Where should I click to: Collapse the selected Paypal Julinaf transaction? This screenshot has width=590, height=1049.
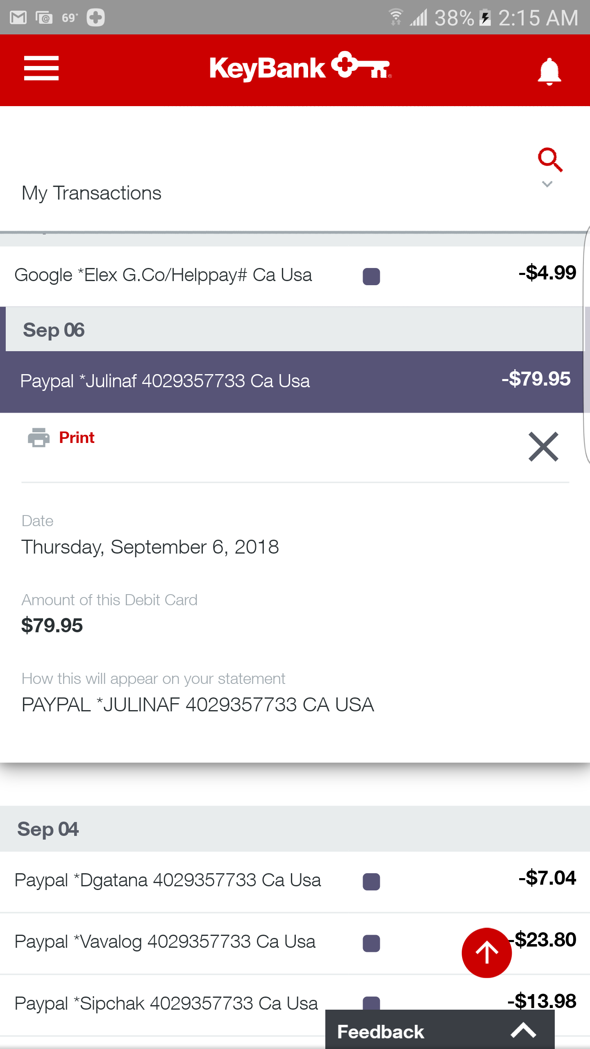pos(292,381)
